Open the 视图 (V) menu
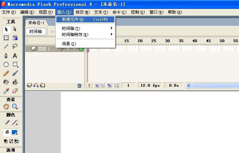The width and height of the screenshot is (239, 153). coord(46,12)
